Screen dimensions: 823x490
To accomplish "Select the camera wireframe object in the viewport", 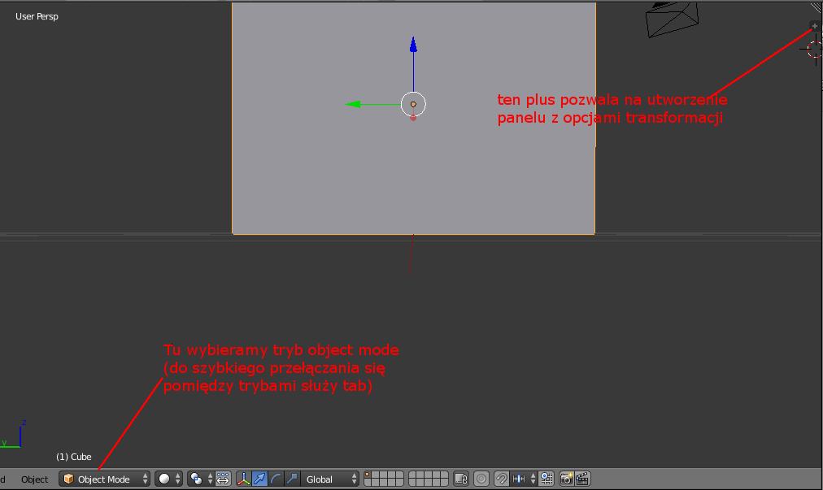I will click(673, 19).
